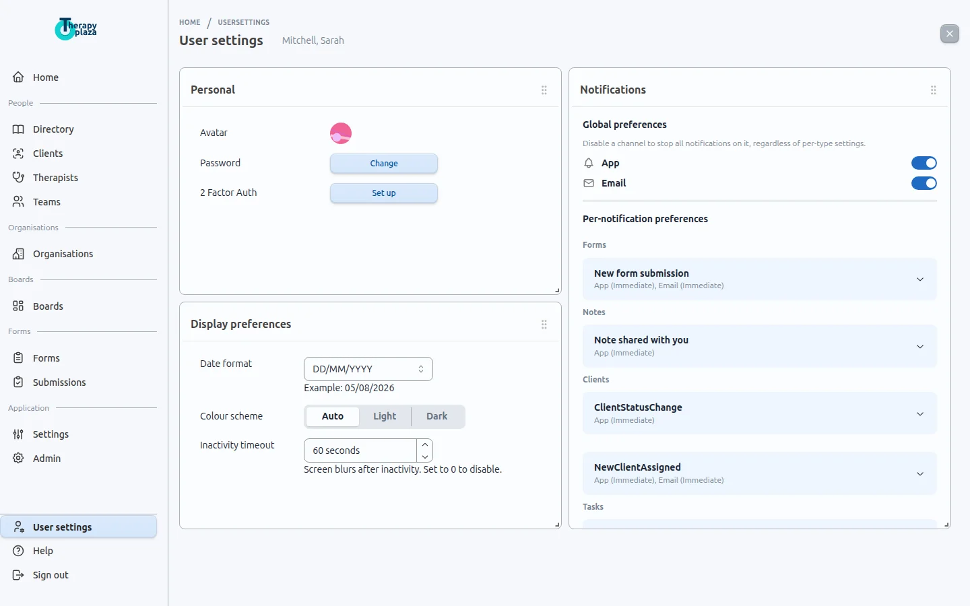Open Organisations via its building icon
Viewport: 970px width, 606px height.
tap(18, 254)
